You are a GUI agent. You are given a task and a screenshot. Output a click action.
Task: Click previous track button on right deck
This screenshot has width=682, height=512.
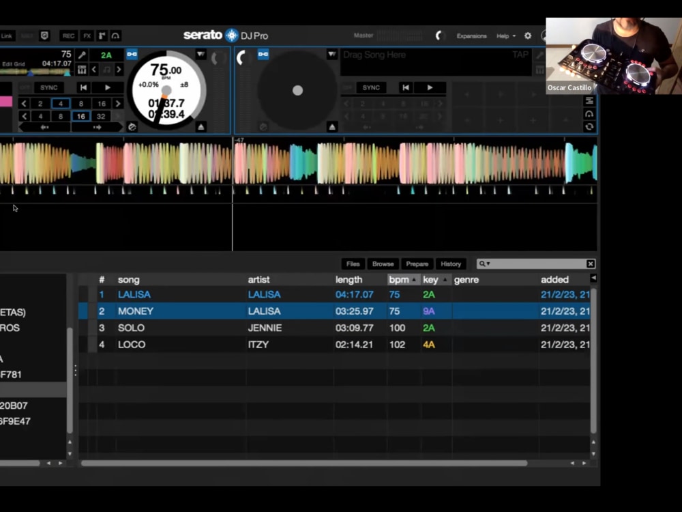click(406, 87)
